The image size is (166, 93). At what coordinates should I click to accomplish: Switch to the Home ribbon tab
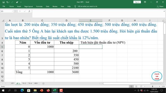pyautogui.click(x=11, y=6)
